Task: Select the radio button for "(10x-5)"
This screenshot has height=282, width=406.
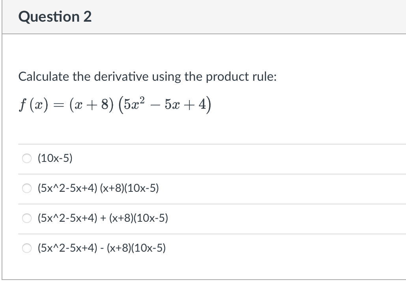Action: coord(26,159)
